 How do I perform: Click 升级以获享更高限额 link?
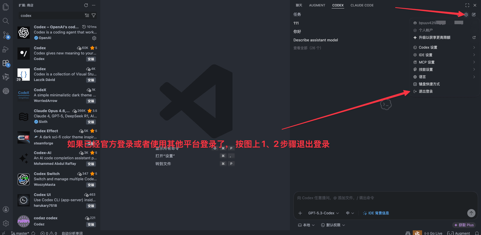tap(444, 38)
